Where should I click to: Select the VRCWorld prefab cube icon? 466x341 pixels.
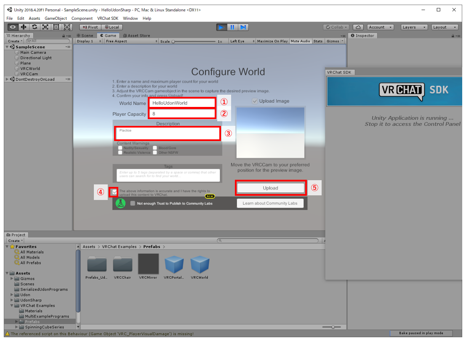pyautogui.click(x=200, y=264)
